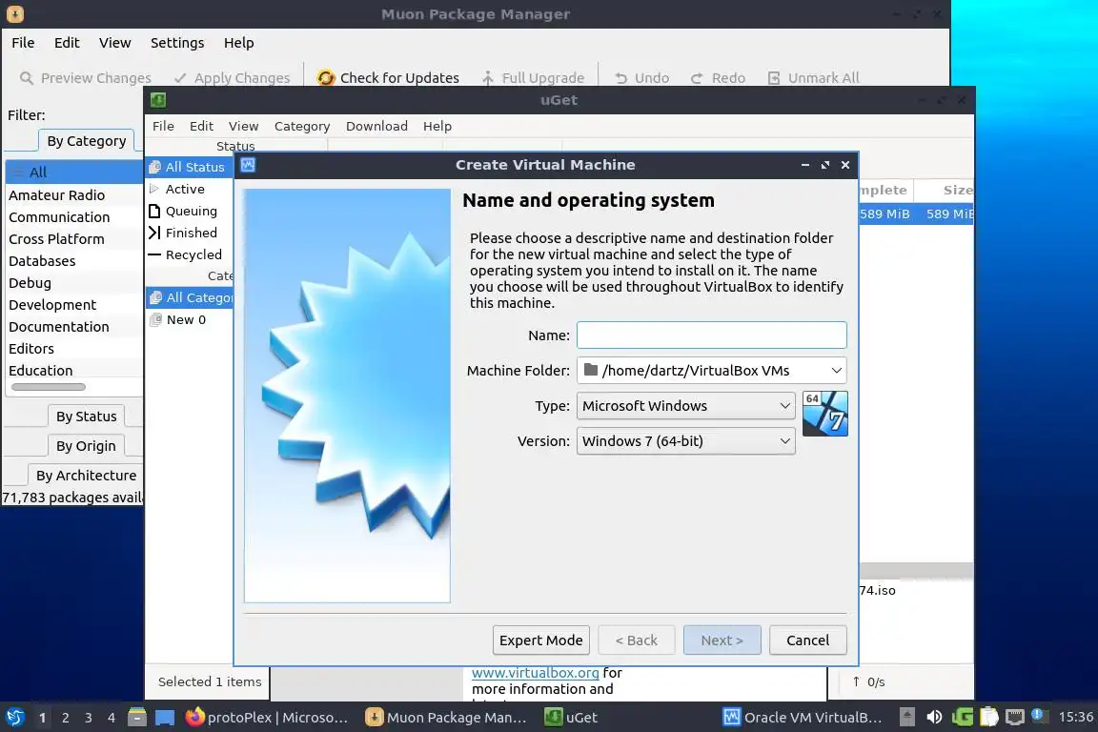This screenshot has width=1098, height=732.
Task: Open the Version dropdown showing Windows 7 (64-bit)
Action: click(685, 441)
